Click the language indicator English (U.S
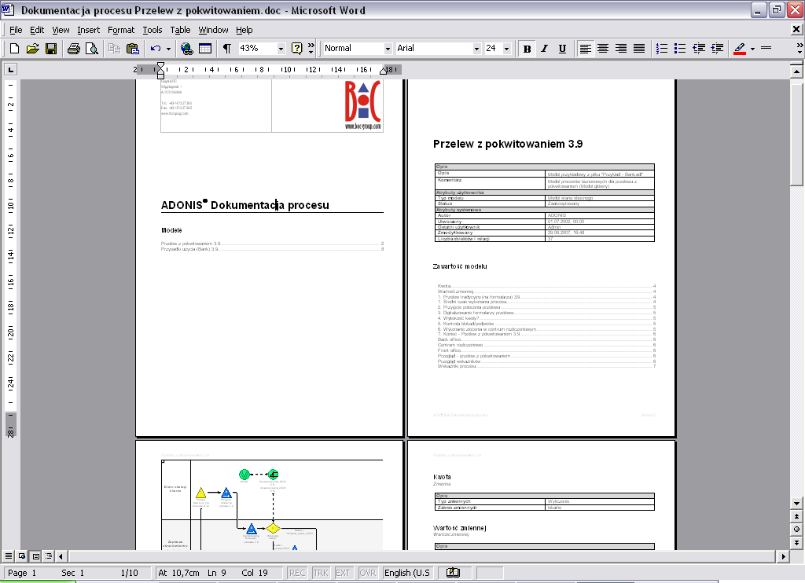The height and width of the screenshot is (583, 805). (407, 573)
